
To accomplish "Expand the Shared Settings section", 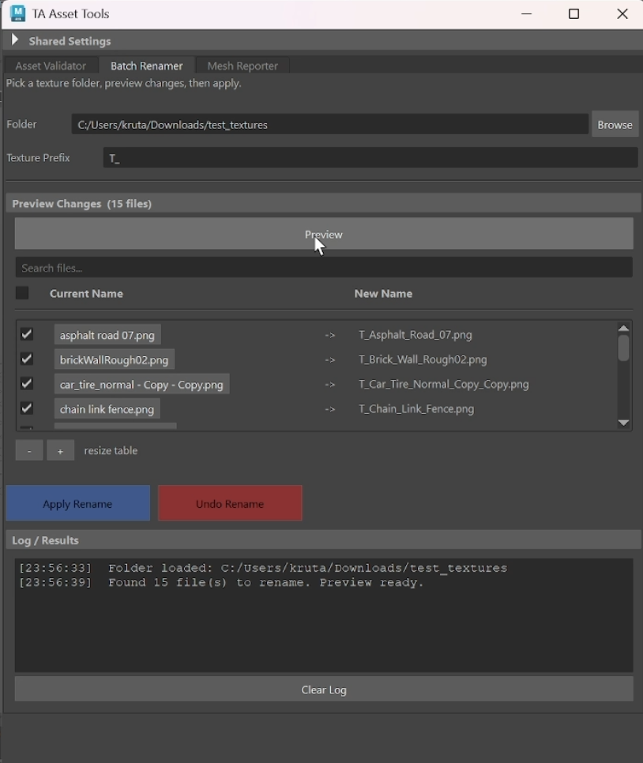I will pyautogui.click(x=14, y=40).
